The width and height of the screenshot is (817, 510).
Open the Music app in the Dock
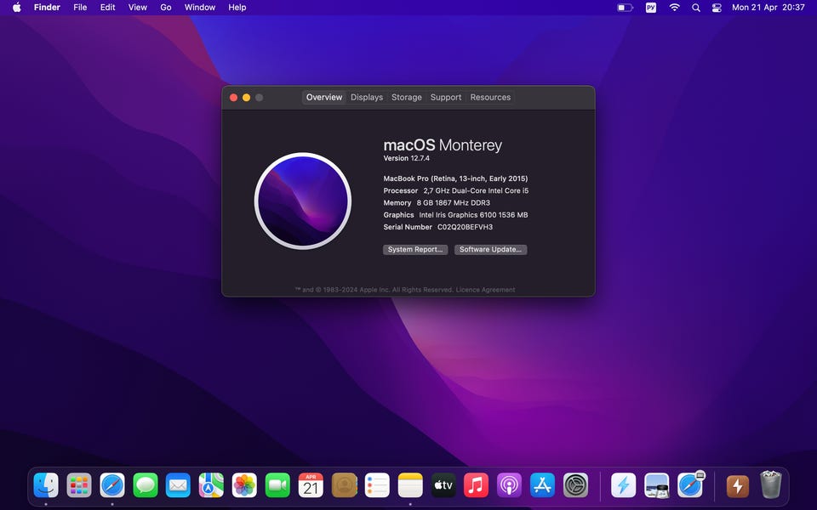pos(477,485)
